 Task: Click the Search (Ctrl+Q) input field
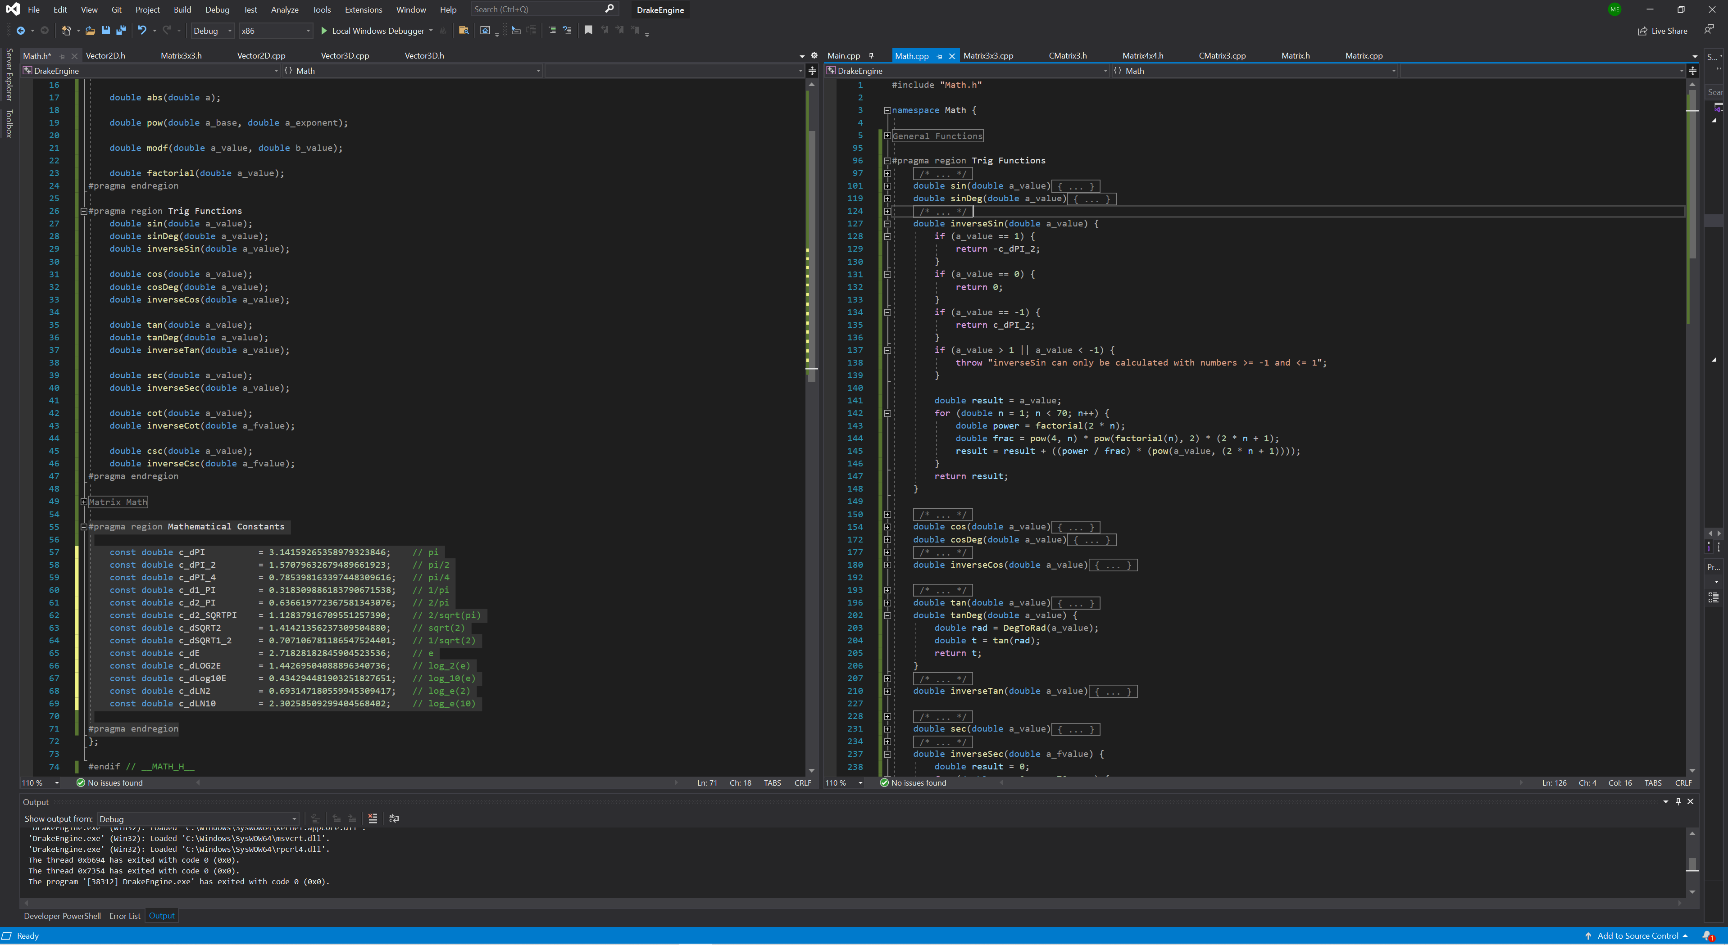point(537,9)
